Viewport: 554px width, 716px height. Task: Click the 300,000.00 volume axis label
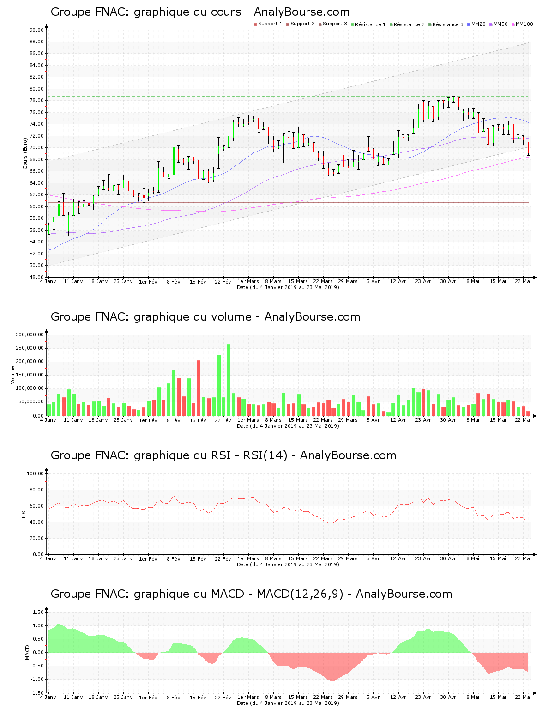(30, 334)
